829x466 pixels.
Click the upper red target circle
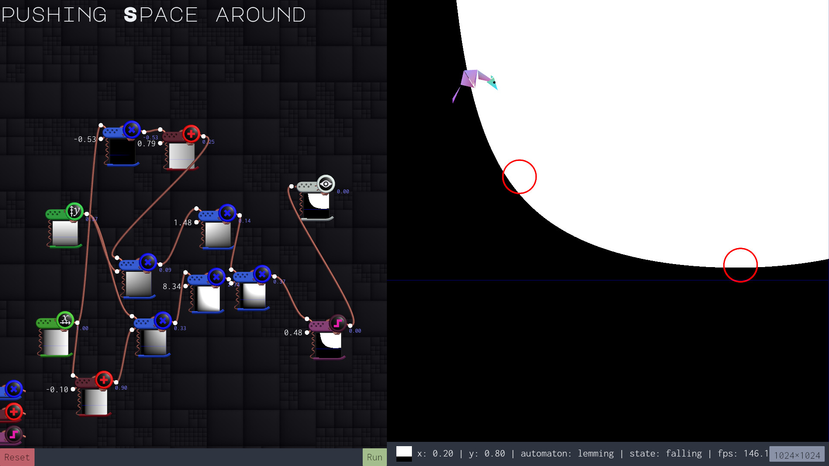tap(519, 176)
